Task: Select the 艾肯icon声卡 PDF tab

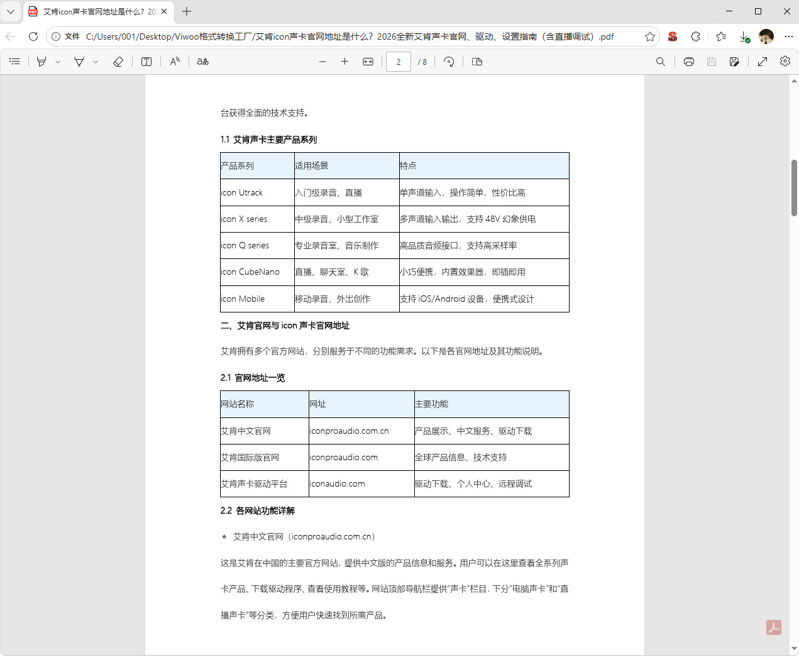Action: click(99, 11)
